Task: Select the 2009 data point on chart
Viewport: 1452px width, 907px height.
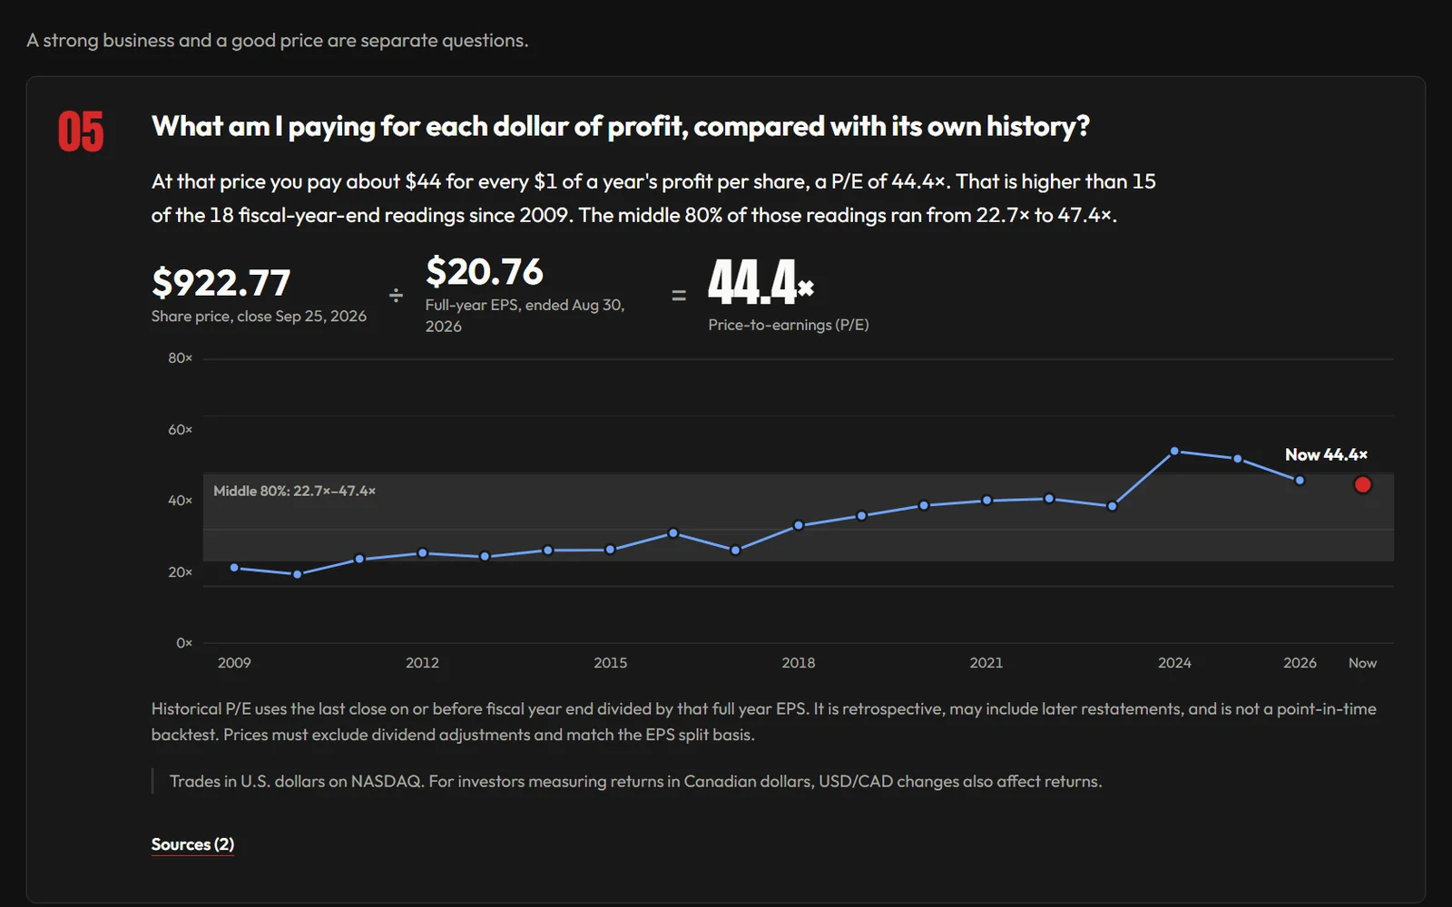Action: click(x=234, y=568)
